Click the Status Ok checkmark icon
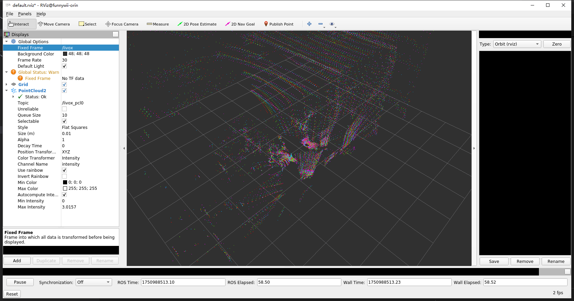The image size is (574, 301). 20,97
